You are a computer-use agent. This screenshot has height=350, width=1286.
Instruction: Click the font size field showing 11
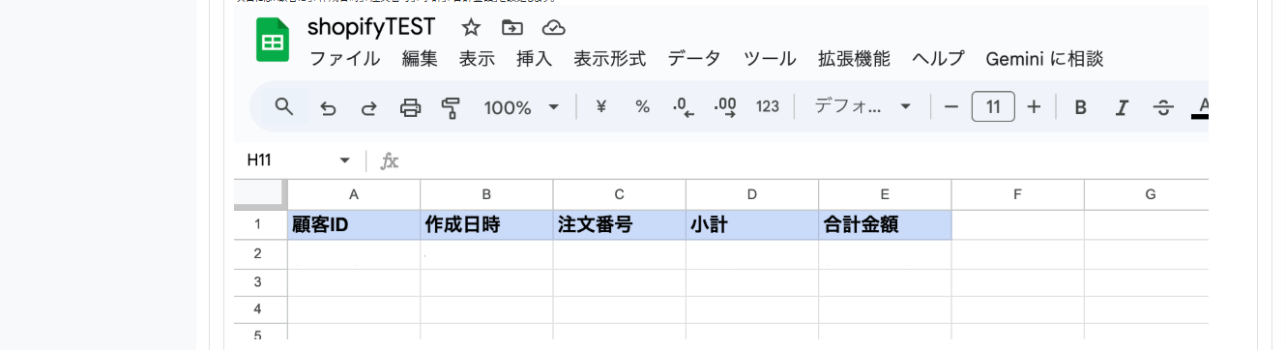point(993,106)
